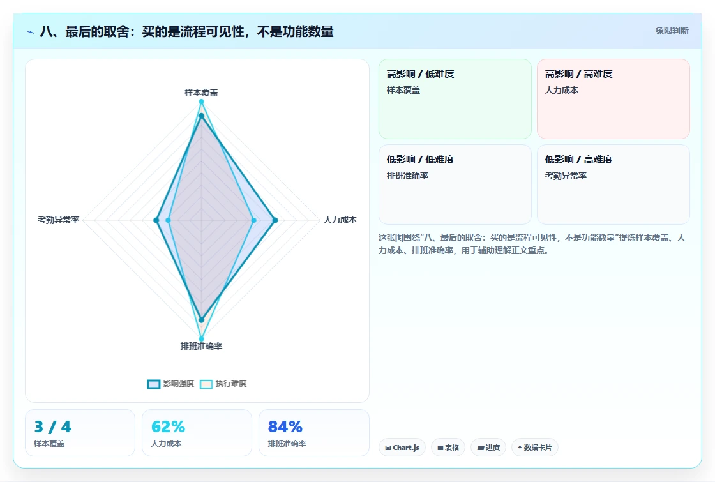Click 样本覆盖 text in the 高影响 / 低难度 card
Screen dimensions: 715x482
pyautogui.click(x=403, y=90)
